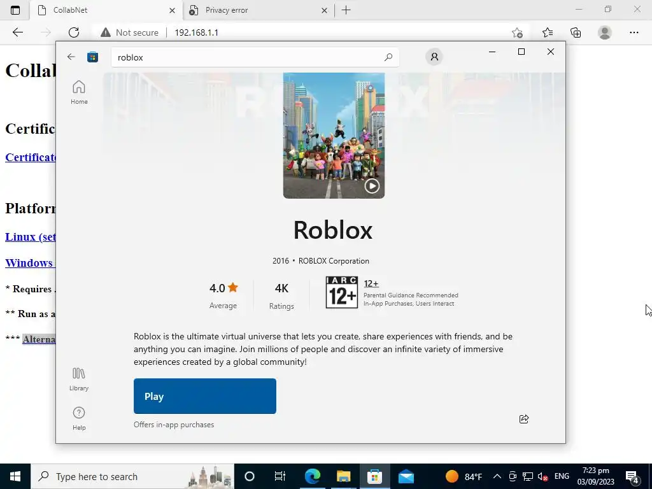The width and height of the screenshot is (652, 489).
Task: Click the ENG language indicator
Action: [562, 476]
